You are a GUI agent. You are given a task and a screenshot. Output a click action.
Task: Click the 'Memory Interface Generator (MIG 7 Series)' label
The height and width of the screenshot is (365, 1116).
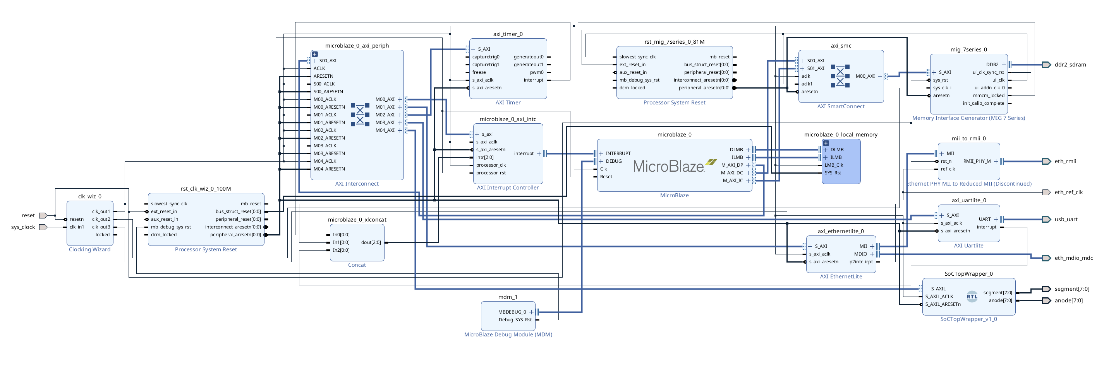coord(968,118)
